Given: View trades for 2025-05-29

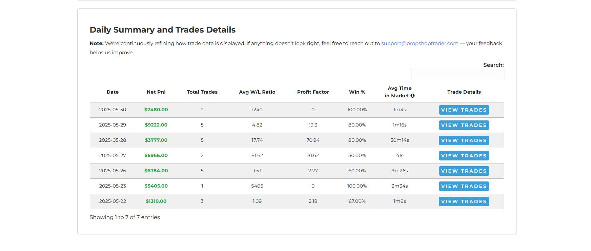Looking at the screenshot, I should point(464,125).
